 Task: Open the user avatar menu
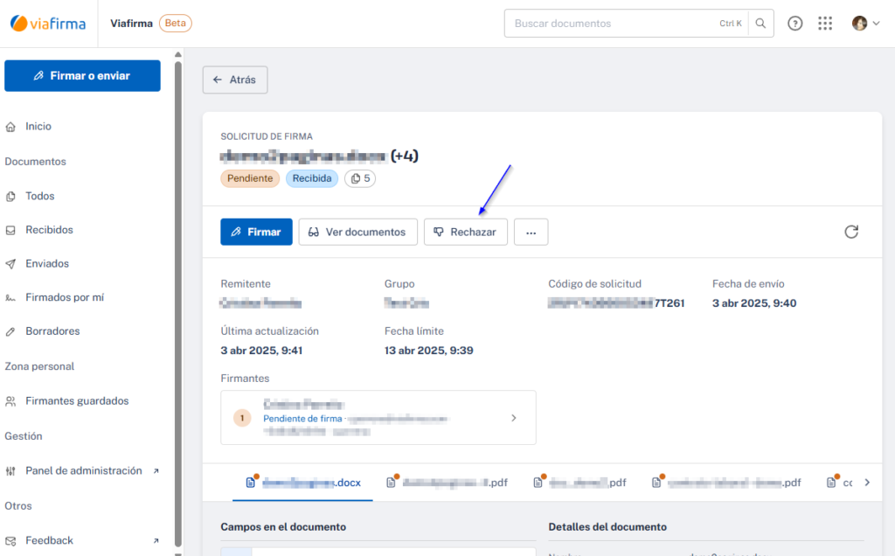(865, 24)
